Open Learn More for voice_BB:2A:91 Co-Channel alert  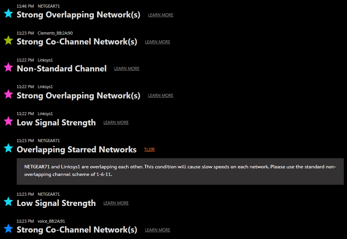[157, 230]
